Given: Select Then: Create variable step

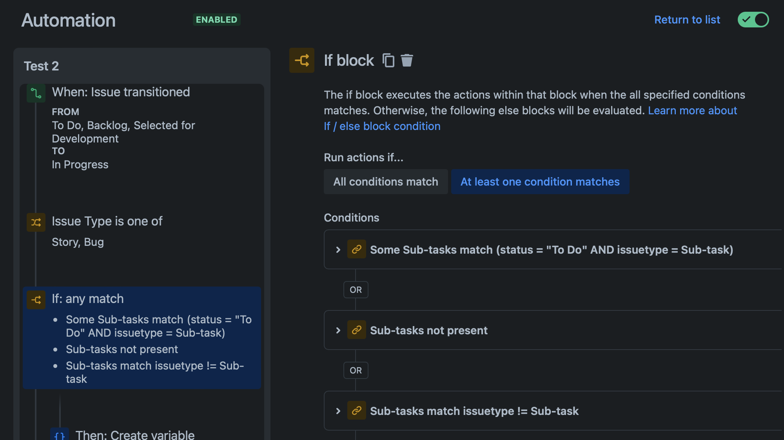Looking at the screenshot, I should click(x=135, y=435).
